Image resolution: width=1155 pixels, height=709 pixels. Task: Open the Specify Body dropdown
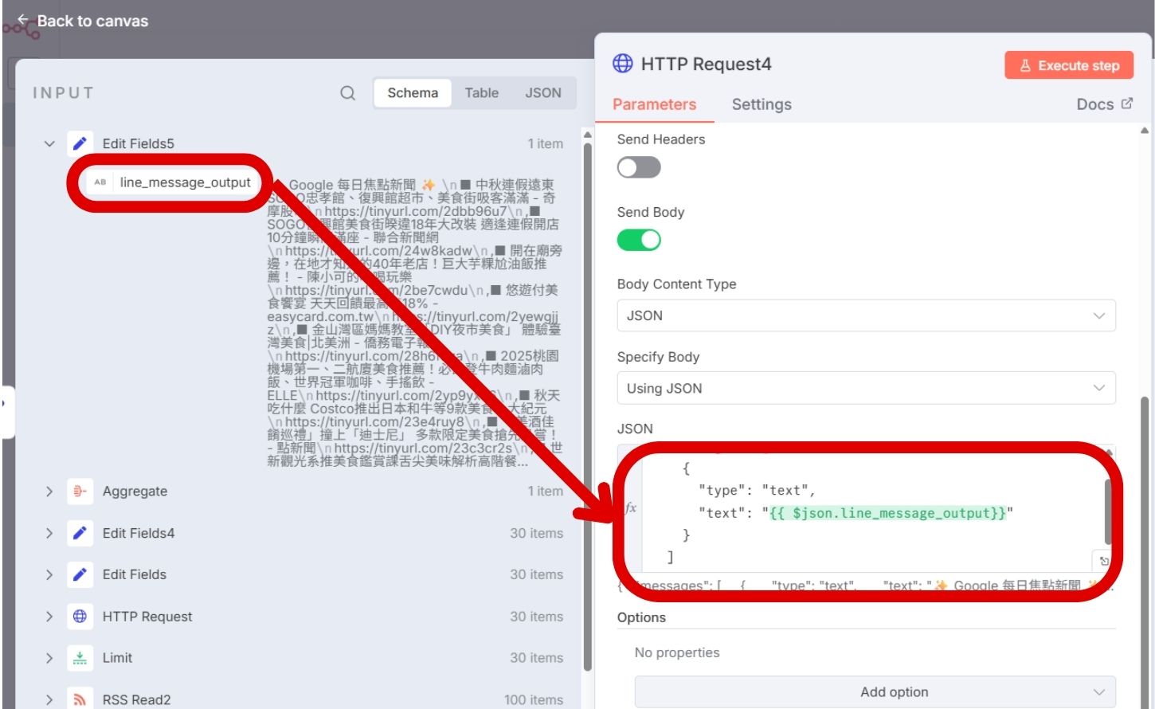pyautogui.click(x=866, y=388)
